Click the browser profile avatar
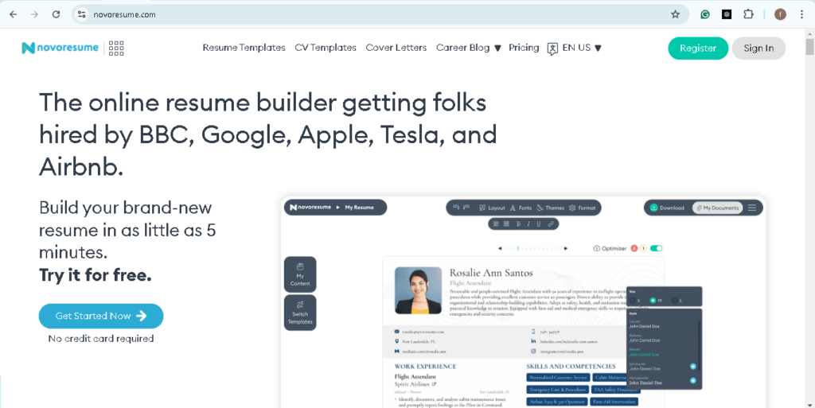The height and width of the screenshot is (408, 815). point(780,14)
